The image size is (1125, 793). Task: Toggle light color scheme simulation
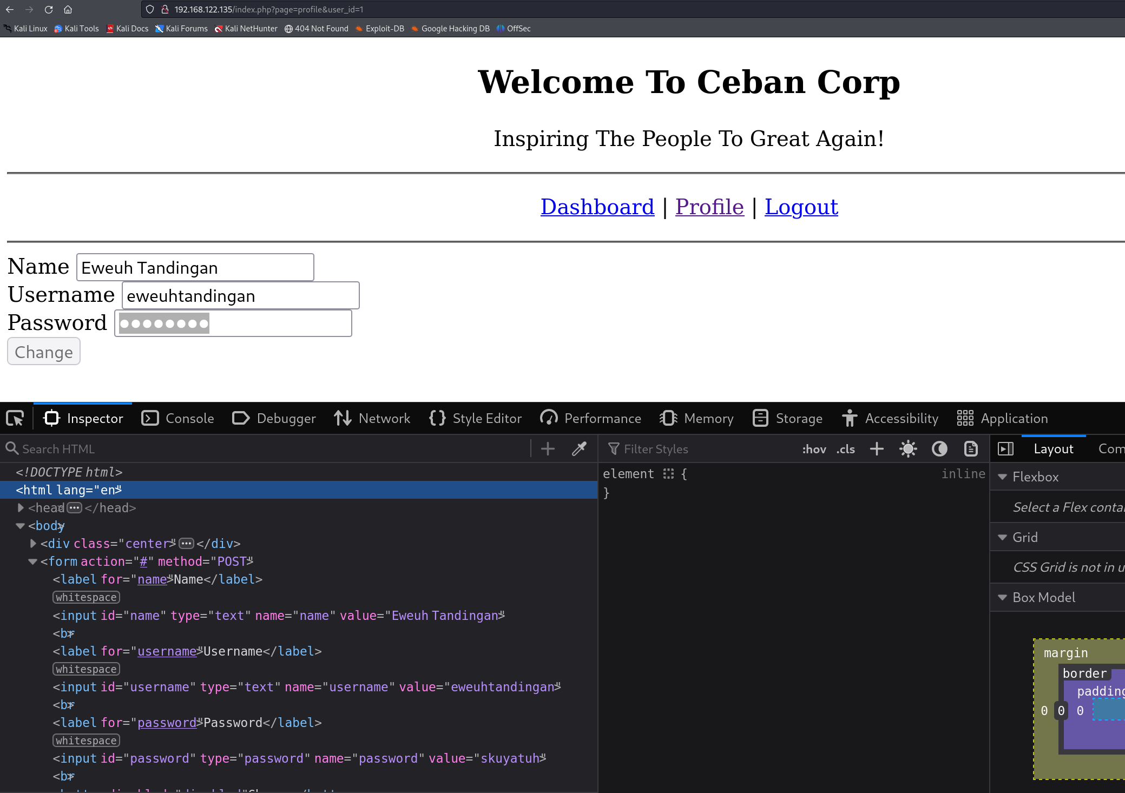(908, 449)
